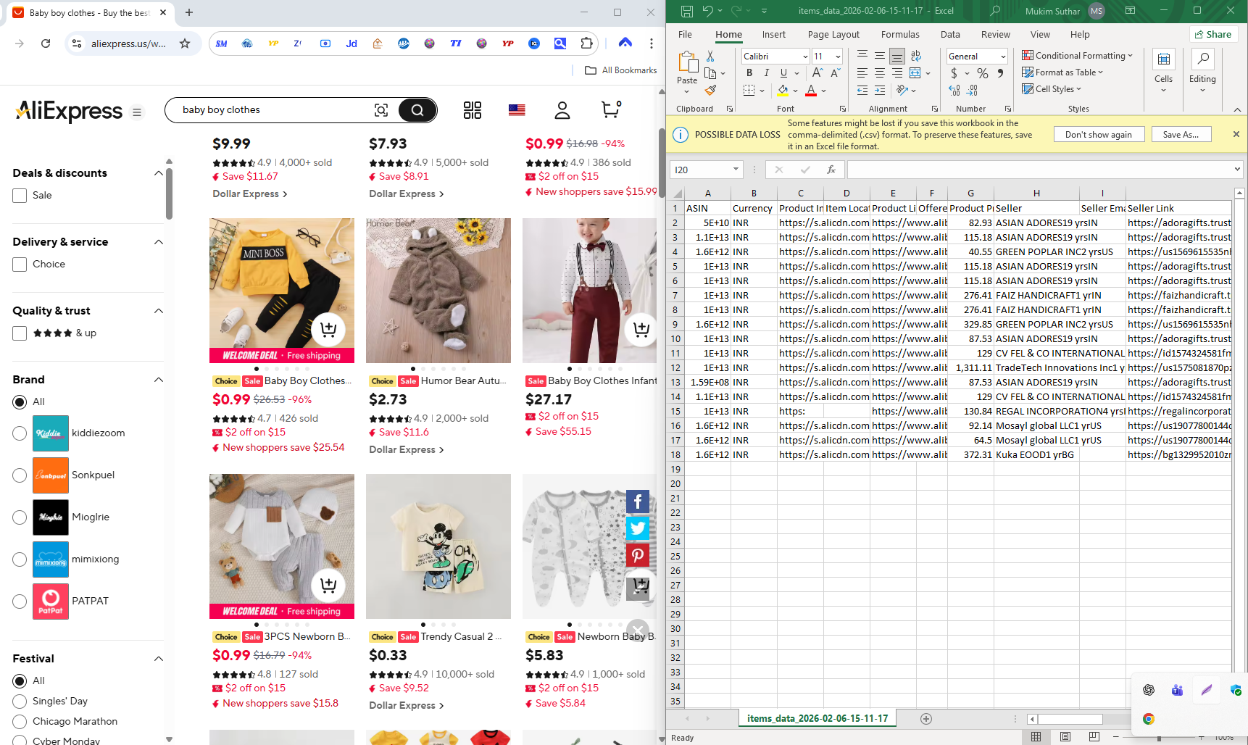This screenshot has height=745, width=1248.
Task: Click the Format as Table icon
Action: (1028, 72)
